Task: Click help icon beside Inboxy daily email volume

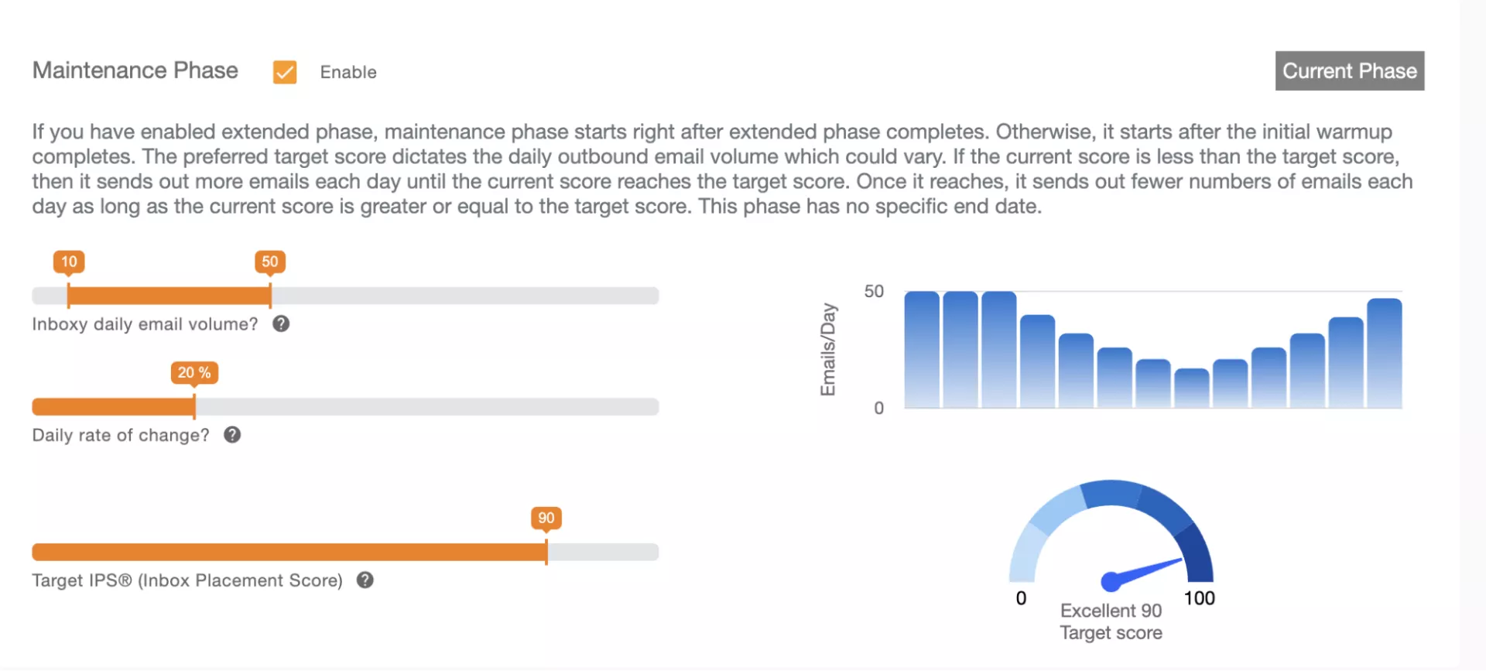Action: (281, 324)
